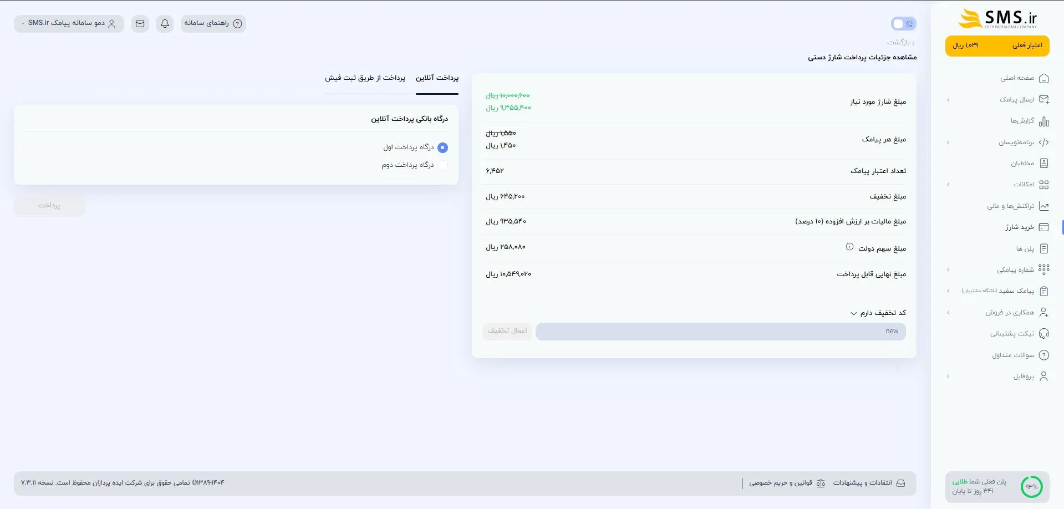The image size is (1064, 509).
Task: Expand the برنامه‌نویسان menu chevron
Action: 948,142
